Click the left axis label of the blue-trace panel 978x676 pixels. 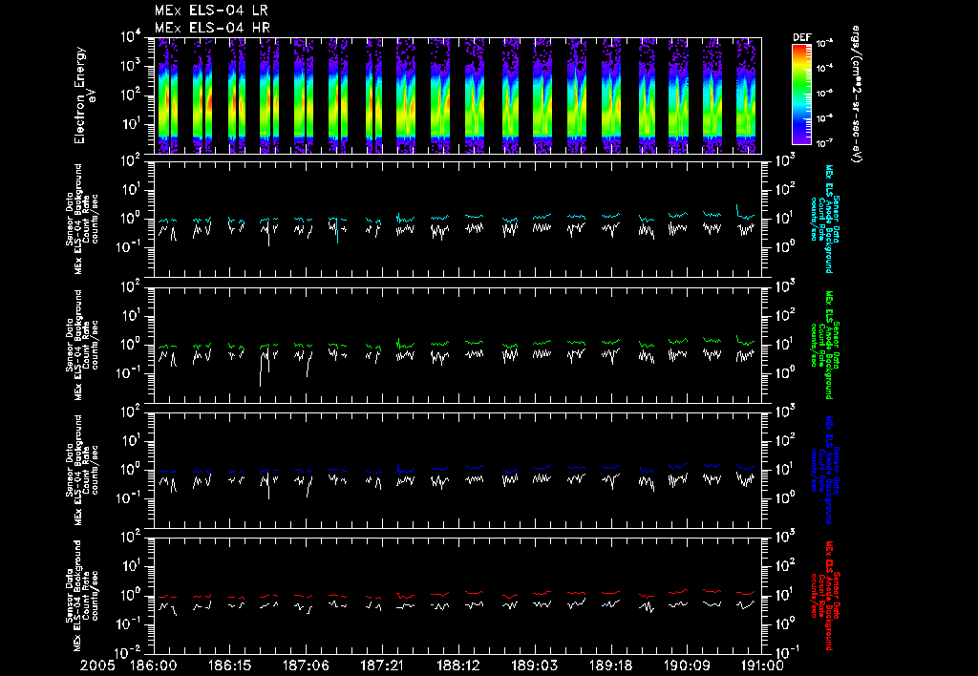point(82,470)
